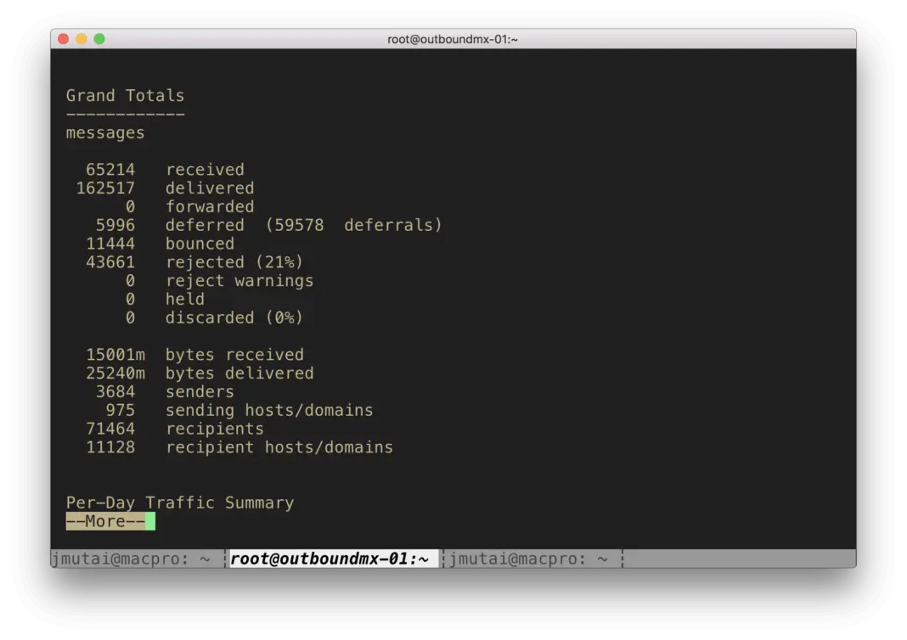Click the yellow minimize window button

[82, 39]
